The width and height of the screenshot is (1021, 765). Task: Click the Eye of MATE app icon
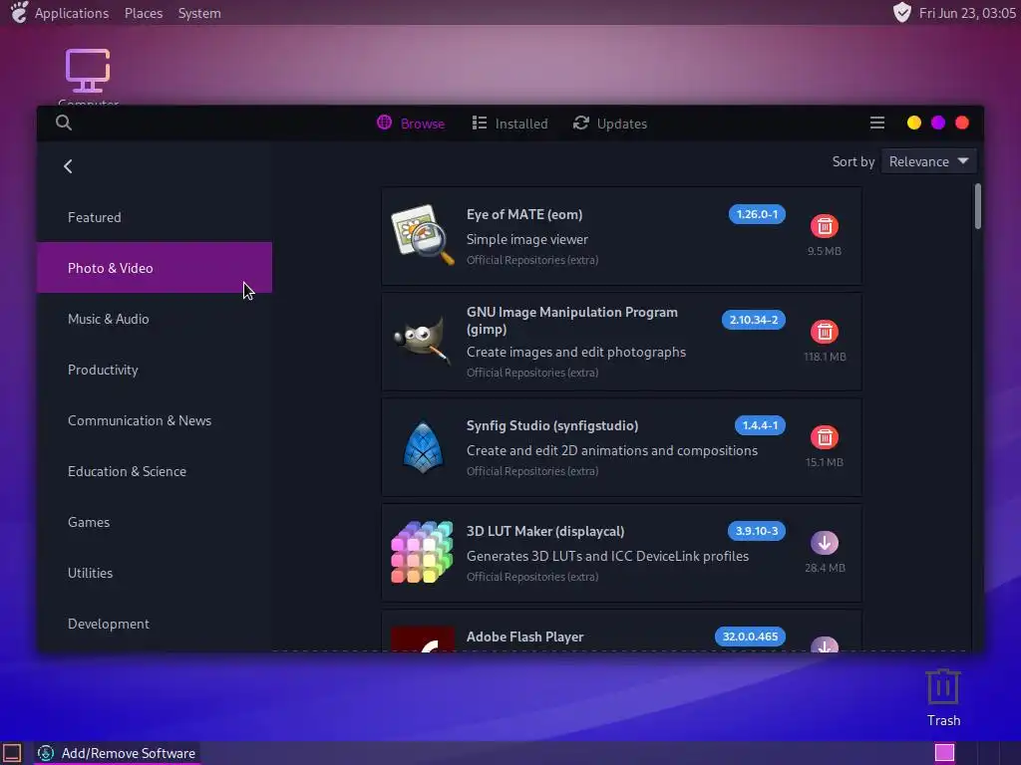[x=423, y=235]
